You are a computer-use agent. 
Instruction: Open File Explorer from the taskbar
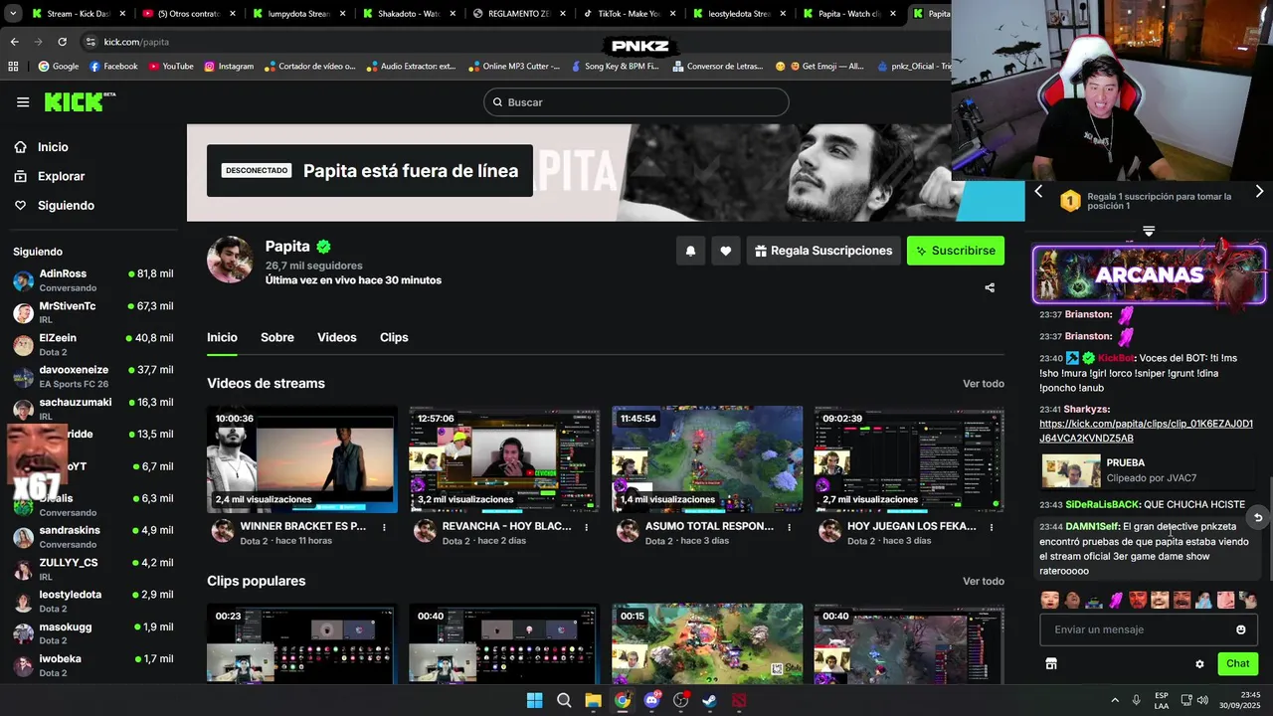[593, 700]
